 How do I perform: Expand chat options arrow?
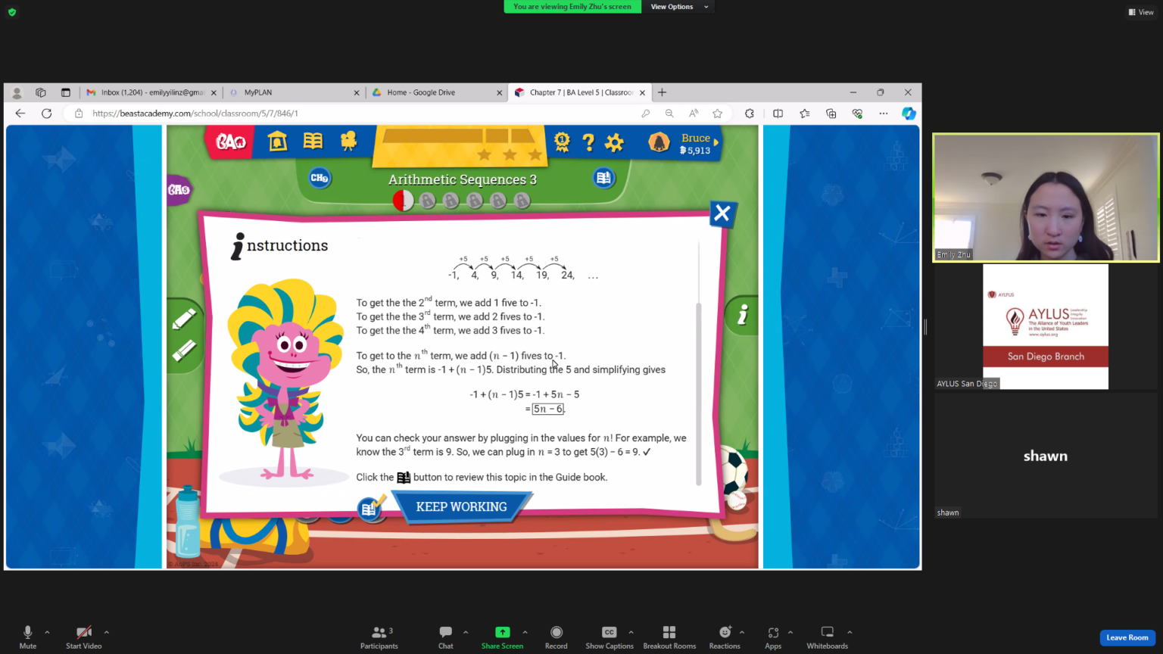click(x=466, y=632)
